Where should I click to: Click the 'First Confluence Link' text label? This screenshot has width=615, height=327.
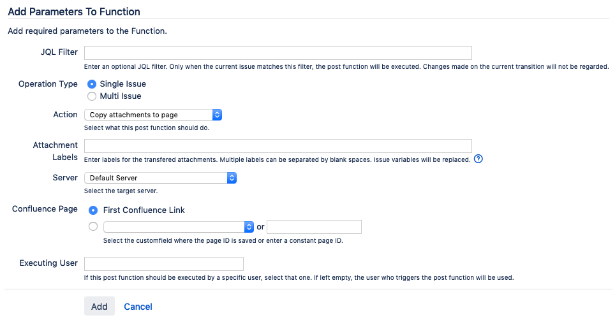click(144, 210)
